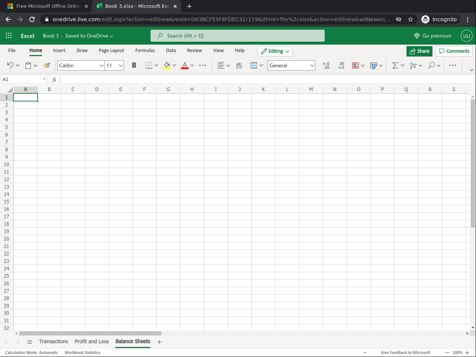Image resolution: width=476 pixels, height=357 pixels.
Task: Open the Office app launcher grid
Action: [9, 36]
